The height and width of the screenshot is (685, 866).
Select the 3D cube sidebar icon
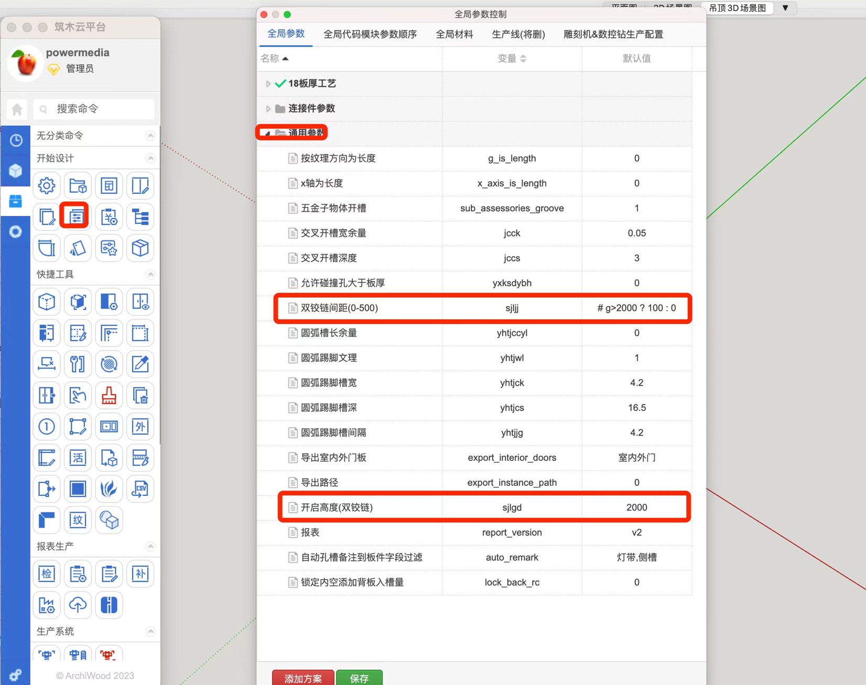point(16,171)
